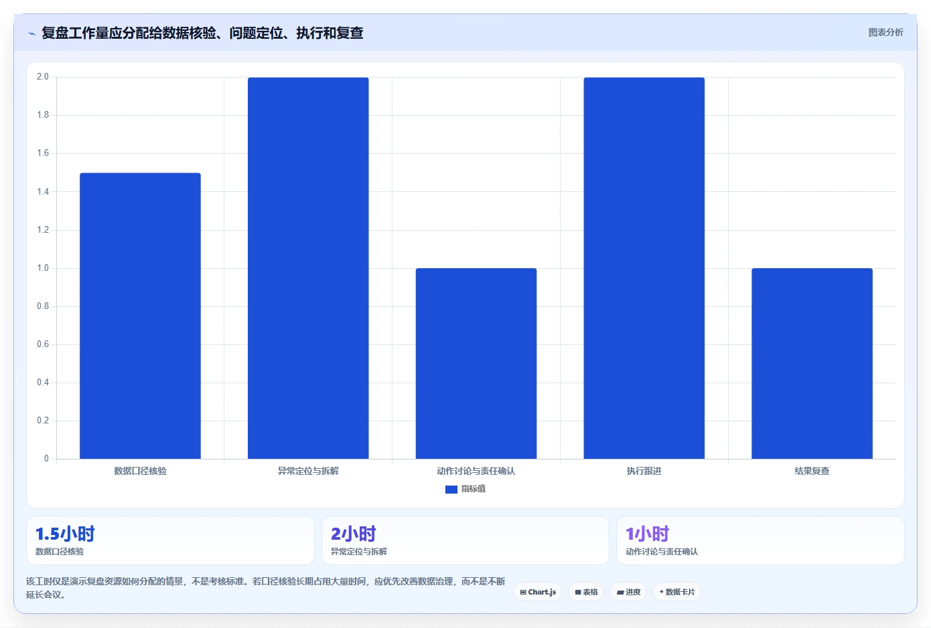
Task: Click the 异常定位与拆解 caption under 2小时
Action: pyautogui.click(x=359, y=552)
